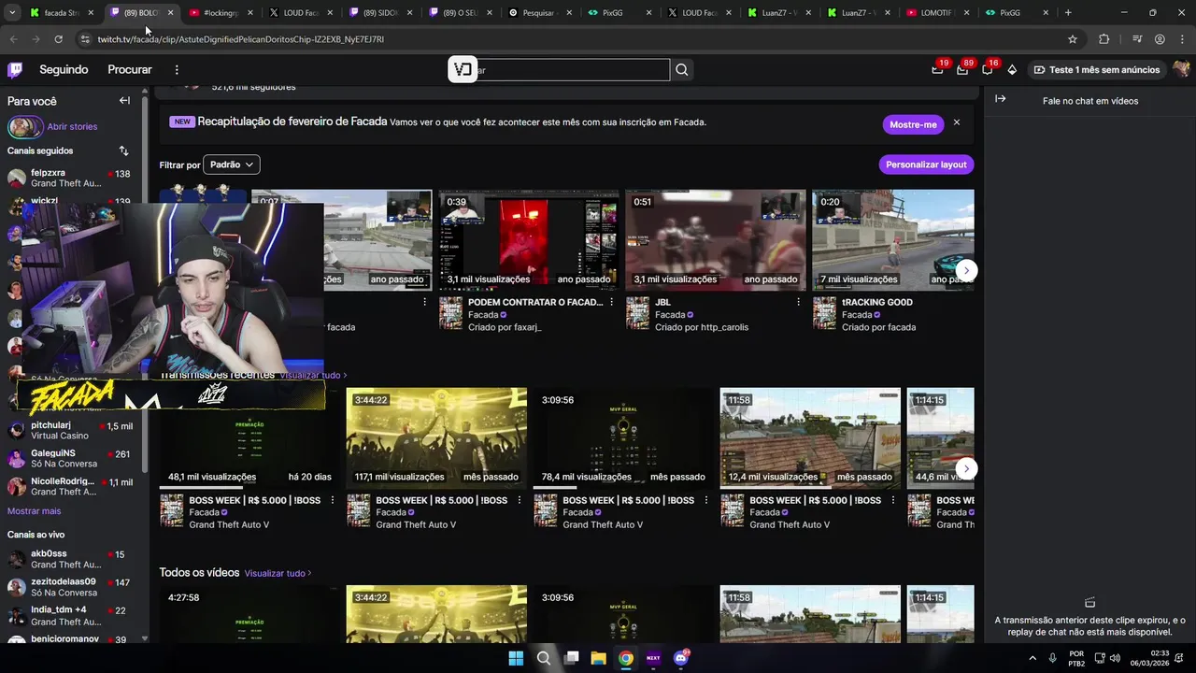Sort followed channels using the arrows icon
Image resolution: width=1196 pixels, height=673 pixels.
coord(123,150)
